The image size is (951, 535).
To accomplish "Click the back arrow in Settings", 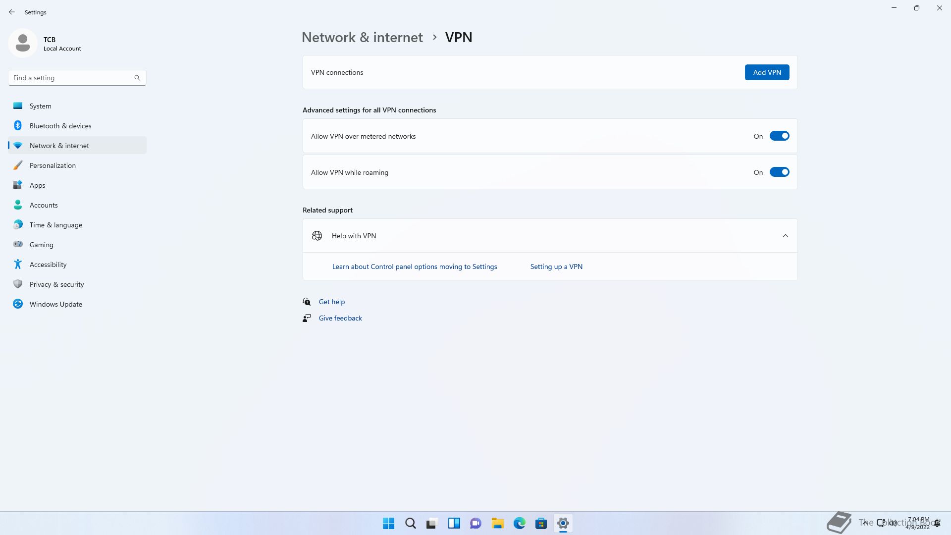I will tap(12, 12).
